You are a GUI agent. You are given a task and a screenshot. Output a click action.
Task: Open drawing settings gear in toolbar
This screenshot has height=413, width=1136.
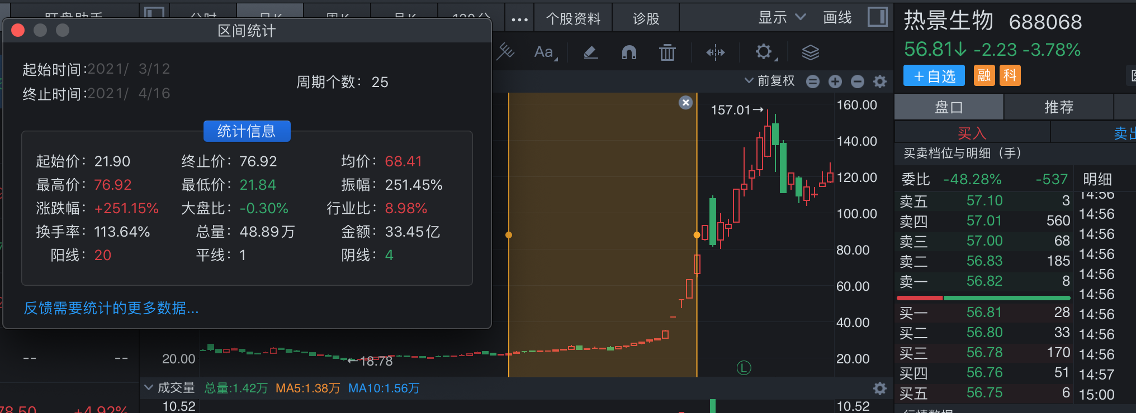[764, 52]
